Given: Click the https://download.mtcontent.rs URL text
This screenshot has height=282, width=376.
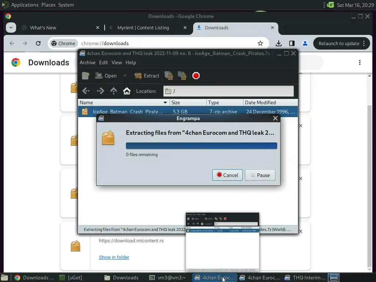Looking at the screenshot, I should click(x=131, y=241).
